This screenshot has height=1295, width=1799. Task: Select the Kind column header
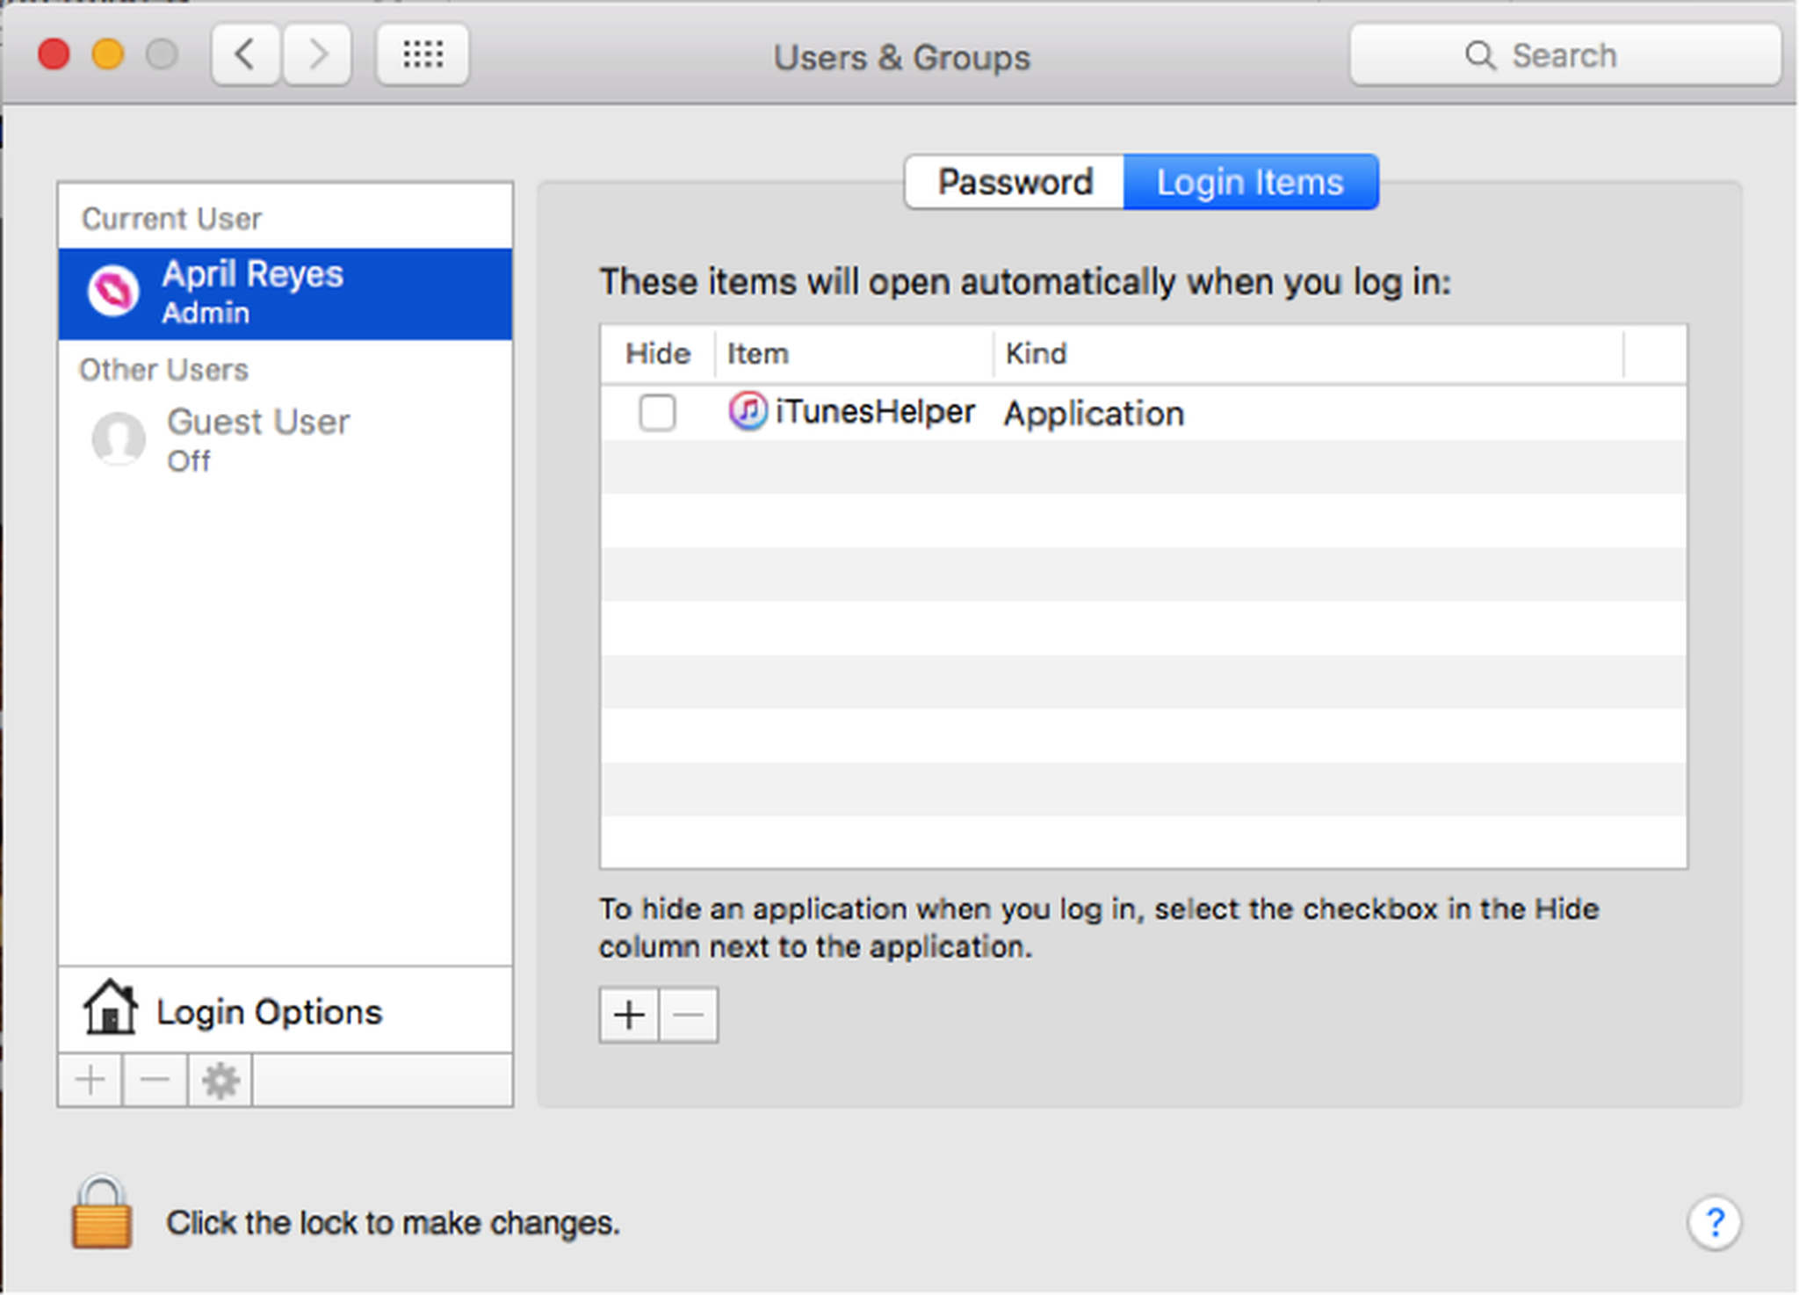click(1036, 353)
